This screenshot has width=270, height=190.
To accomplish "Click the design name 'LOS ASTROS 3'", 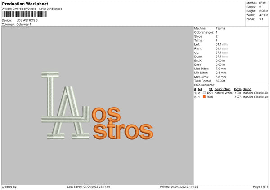I will 27,20.
